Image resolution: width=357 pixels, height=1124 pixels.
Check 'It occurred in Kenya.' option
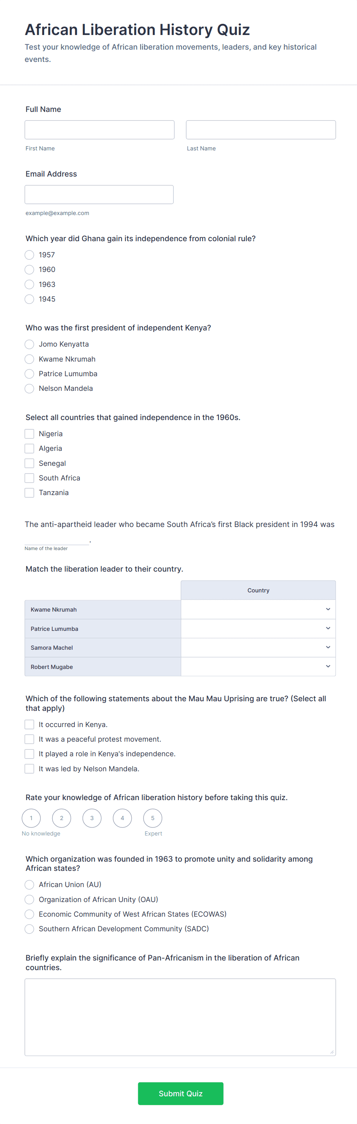pyautogui.click(x=29, y=724)
